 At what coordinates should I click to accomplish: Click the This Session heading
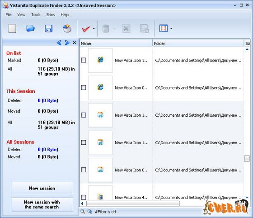tap(21, 91)
